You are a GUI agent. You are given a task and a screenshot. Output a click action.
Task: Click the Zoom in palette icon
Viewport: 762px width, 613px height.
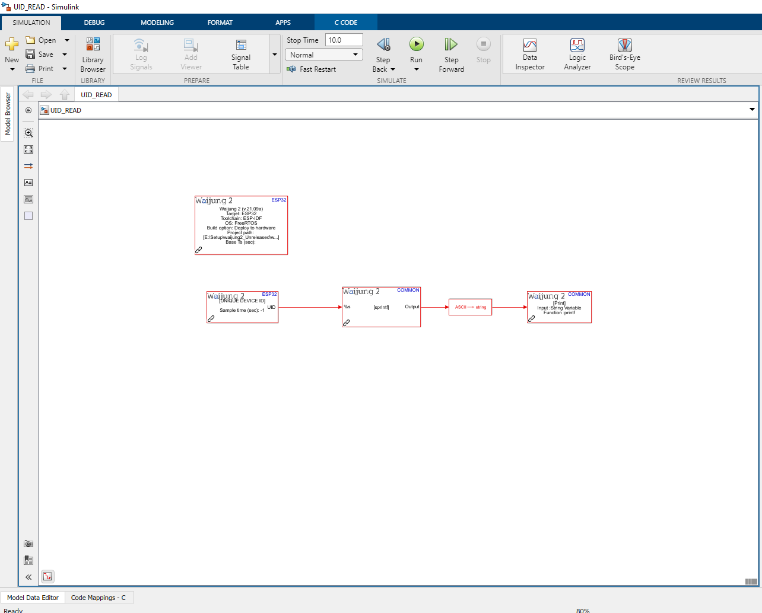[28, 133]
